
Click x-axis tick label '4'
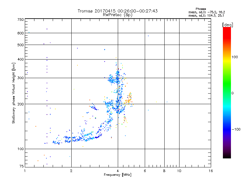(x=118, y=171)
